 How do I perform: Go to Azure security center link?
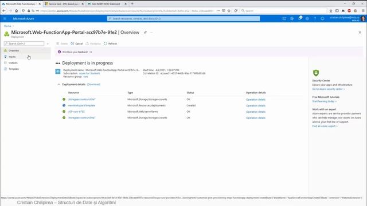329,89
